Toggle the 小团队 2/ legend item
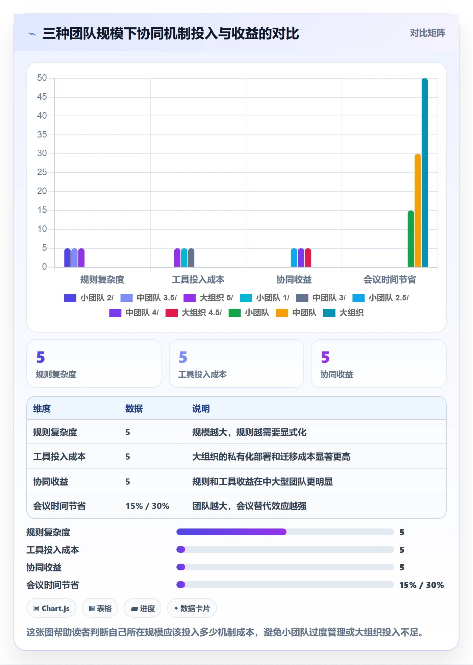473x665 pixels. tap(89, 298)
